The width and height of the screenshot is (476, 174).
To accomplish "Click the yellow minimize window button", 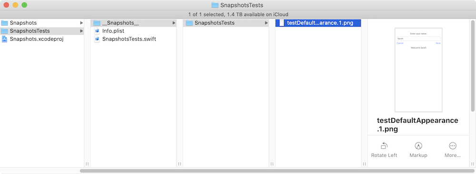I will 15,5.
